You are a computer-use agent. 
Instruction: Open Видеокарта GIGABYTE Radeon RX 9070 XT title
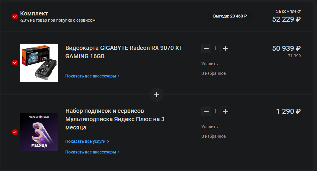click(124, 52)
